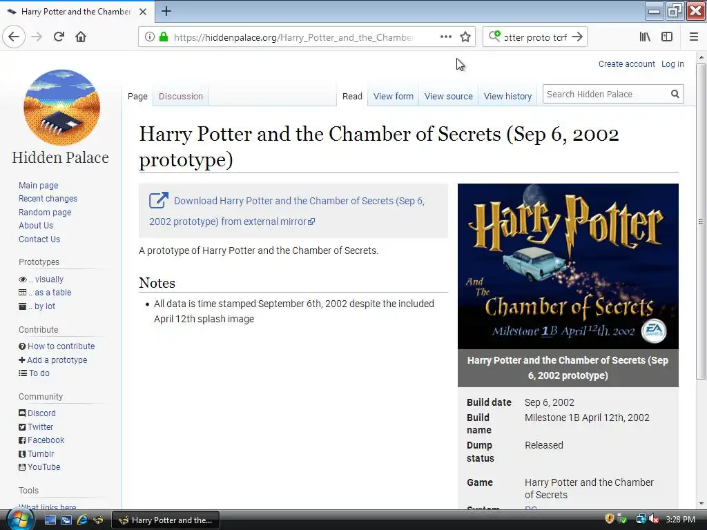Image resolution: width=707 pixels, height=530 pixels.
Task: Open the Tumblr community link
Action: [x=41, y=454]
